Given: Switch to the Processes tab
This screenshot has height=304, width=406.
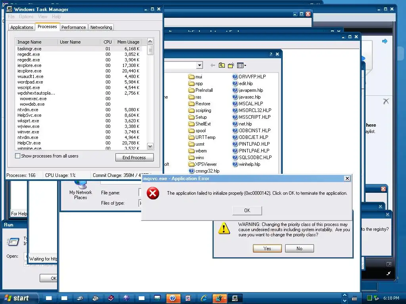Looking at the screenshot, I should point(47,27).
